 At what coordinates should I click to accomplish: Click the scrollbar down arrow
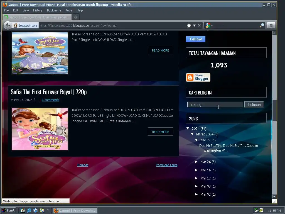pos(274,197)
